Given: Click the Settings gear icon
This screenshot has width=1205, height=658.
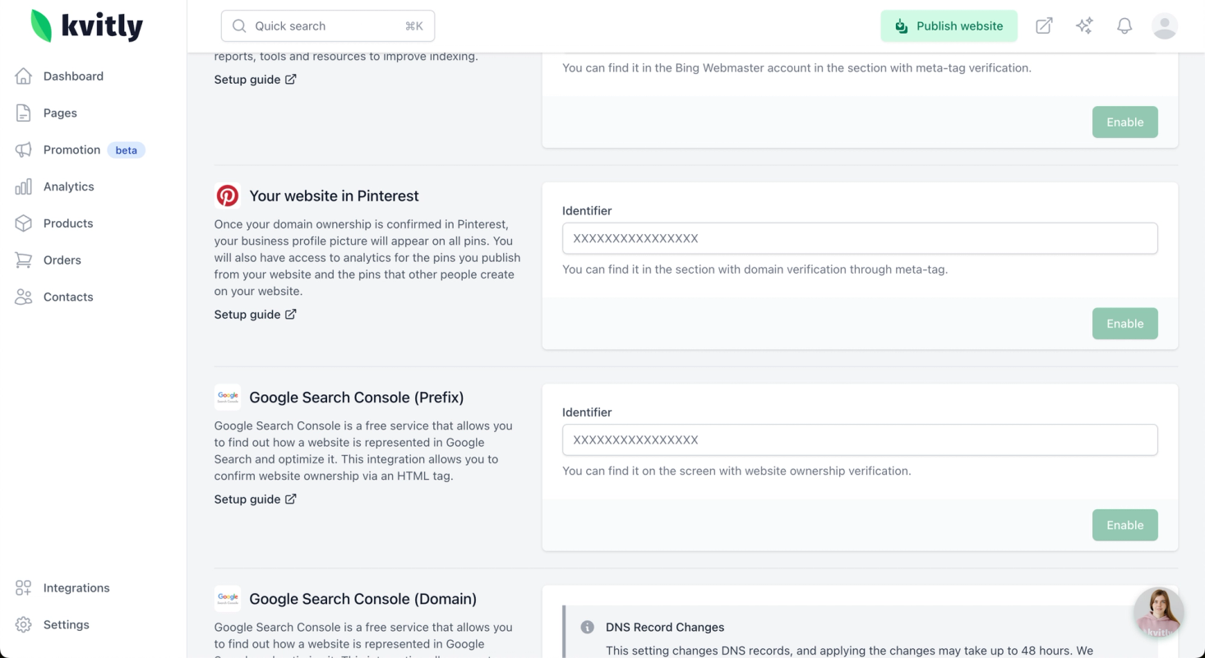Looking at the screenshot, I should pos(24,625).
